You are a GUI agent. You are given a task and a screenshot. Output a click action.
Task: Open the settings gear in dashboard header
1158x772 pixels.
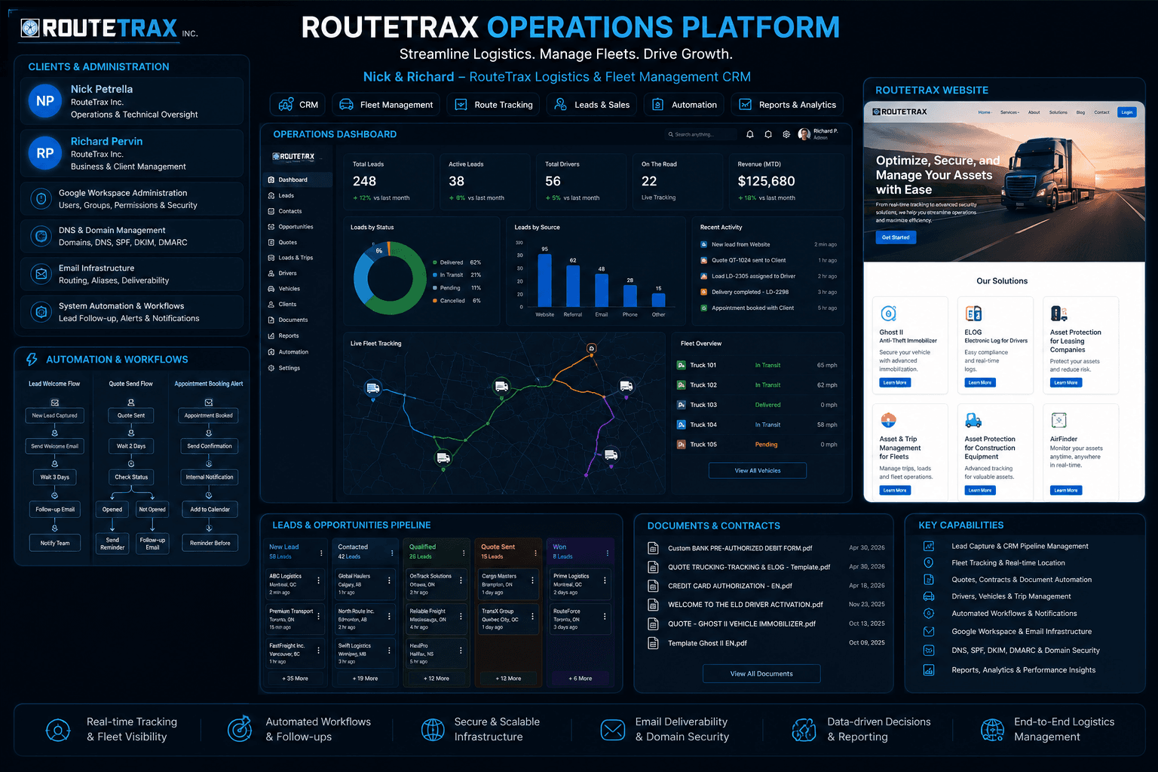(x=786, y=134)
